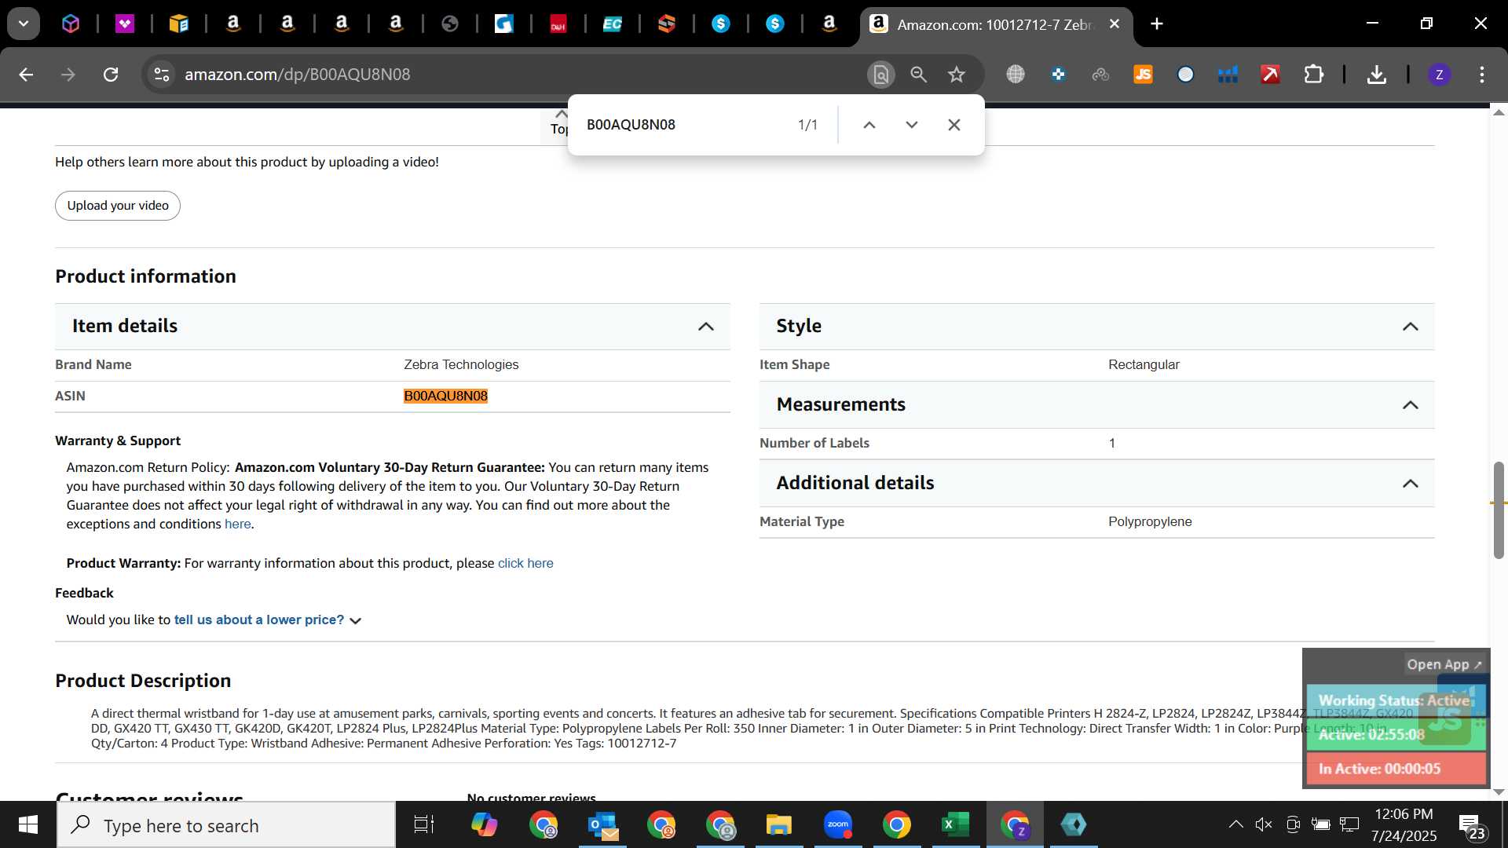Open 'tell us about a lower price?' link
This screenshot has height=848, width=1508.
click(258, 620)
